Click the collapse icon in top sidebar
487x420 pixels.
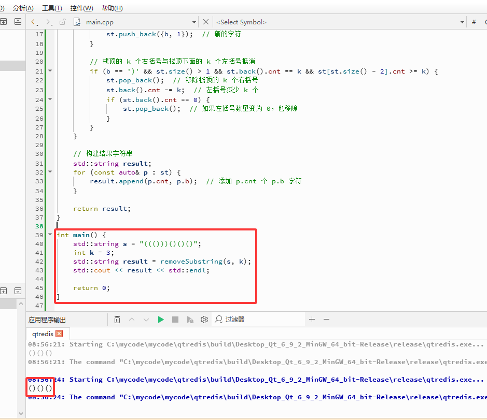point(18,21)
